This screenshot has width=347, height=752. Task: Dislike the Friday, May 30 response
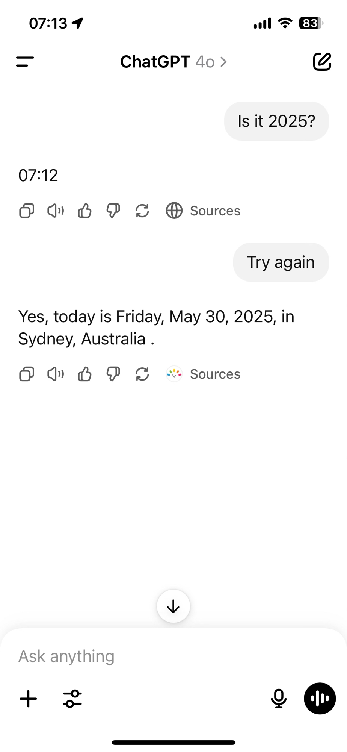113,374
